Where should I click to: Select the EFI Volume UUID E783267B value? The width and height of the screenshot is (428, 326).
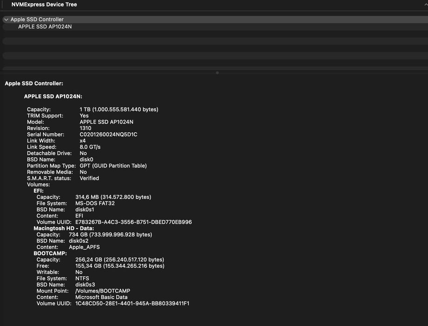(133, 222)
